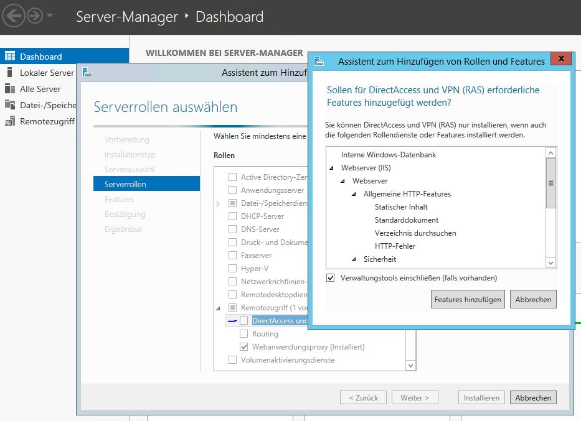581x421 pixels.
Task: Open the navigation history dropdown arrow
Action: click(x=50, y=16)
